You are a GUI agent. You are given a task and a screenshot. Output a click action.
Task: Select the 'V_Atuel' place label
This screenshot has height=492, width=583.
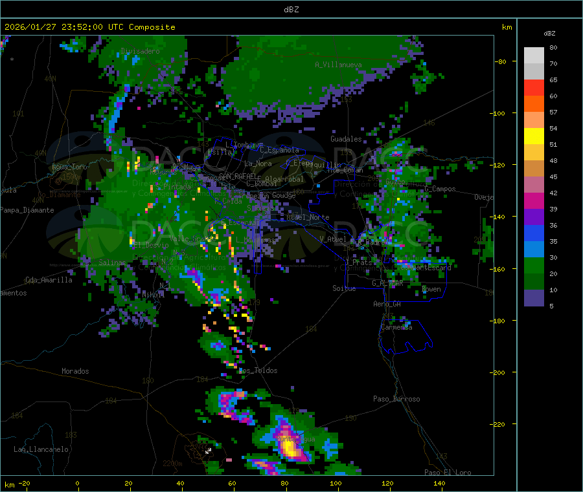[333, 239]
